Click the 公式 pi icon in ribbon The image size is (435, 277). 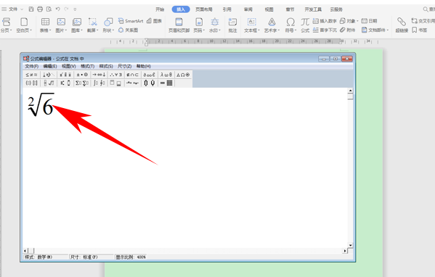[305, 25]
